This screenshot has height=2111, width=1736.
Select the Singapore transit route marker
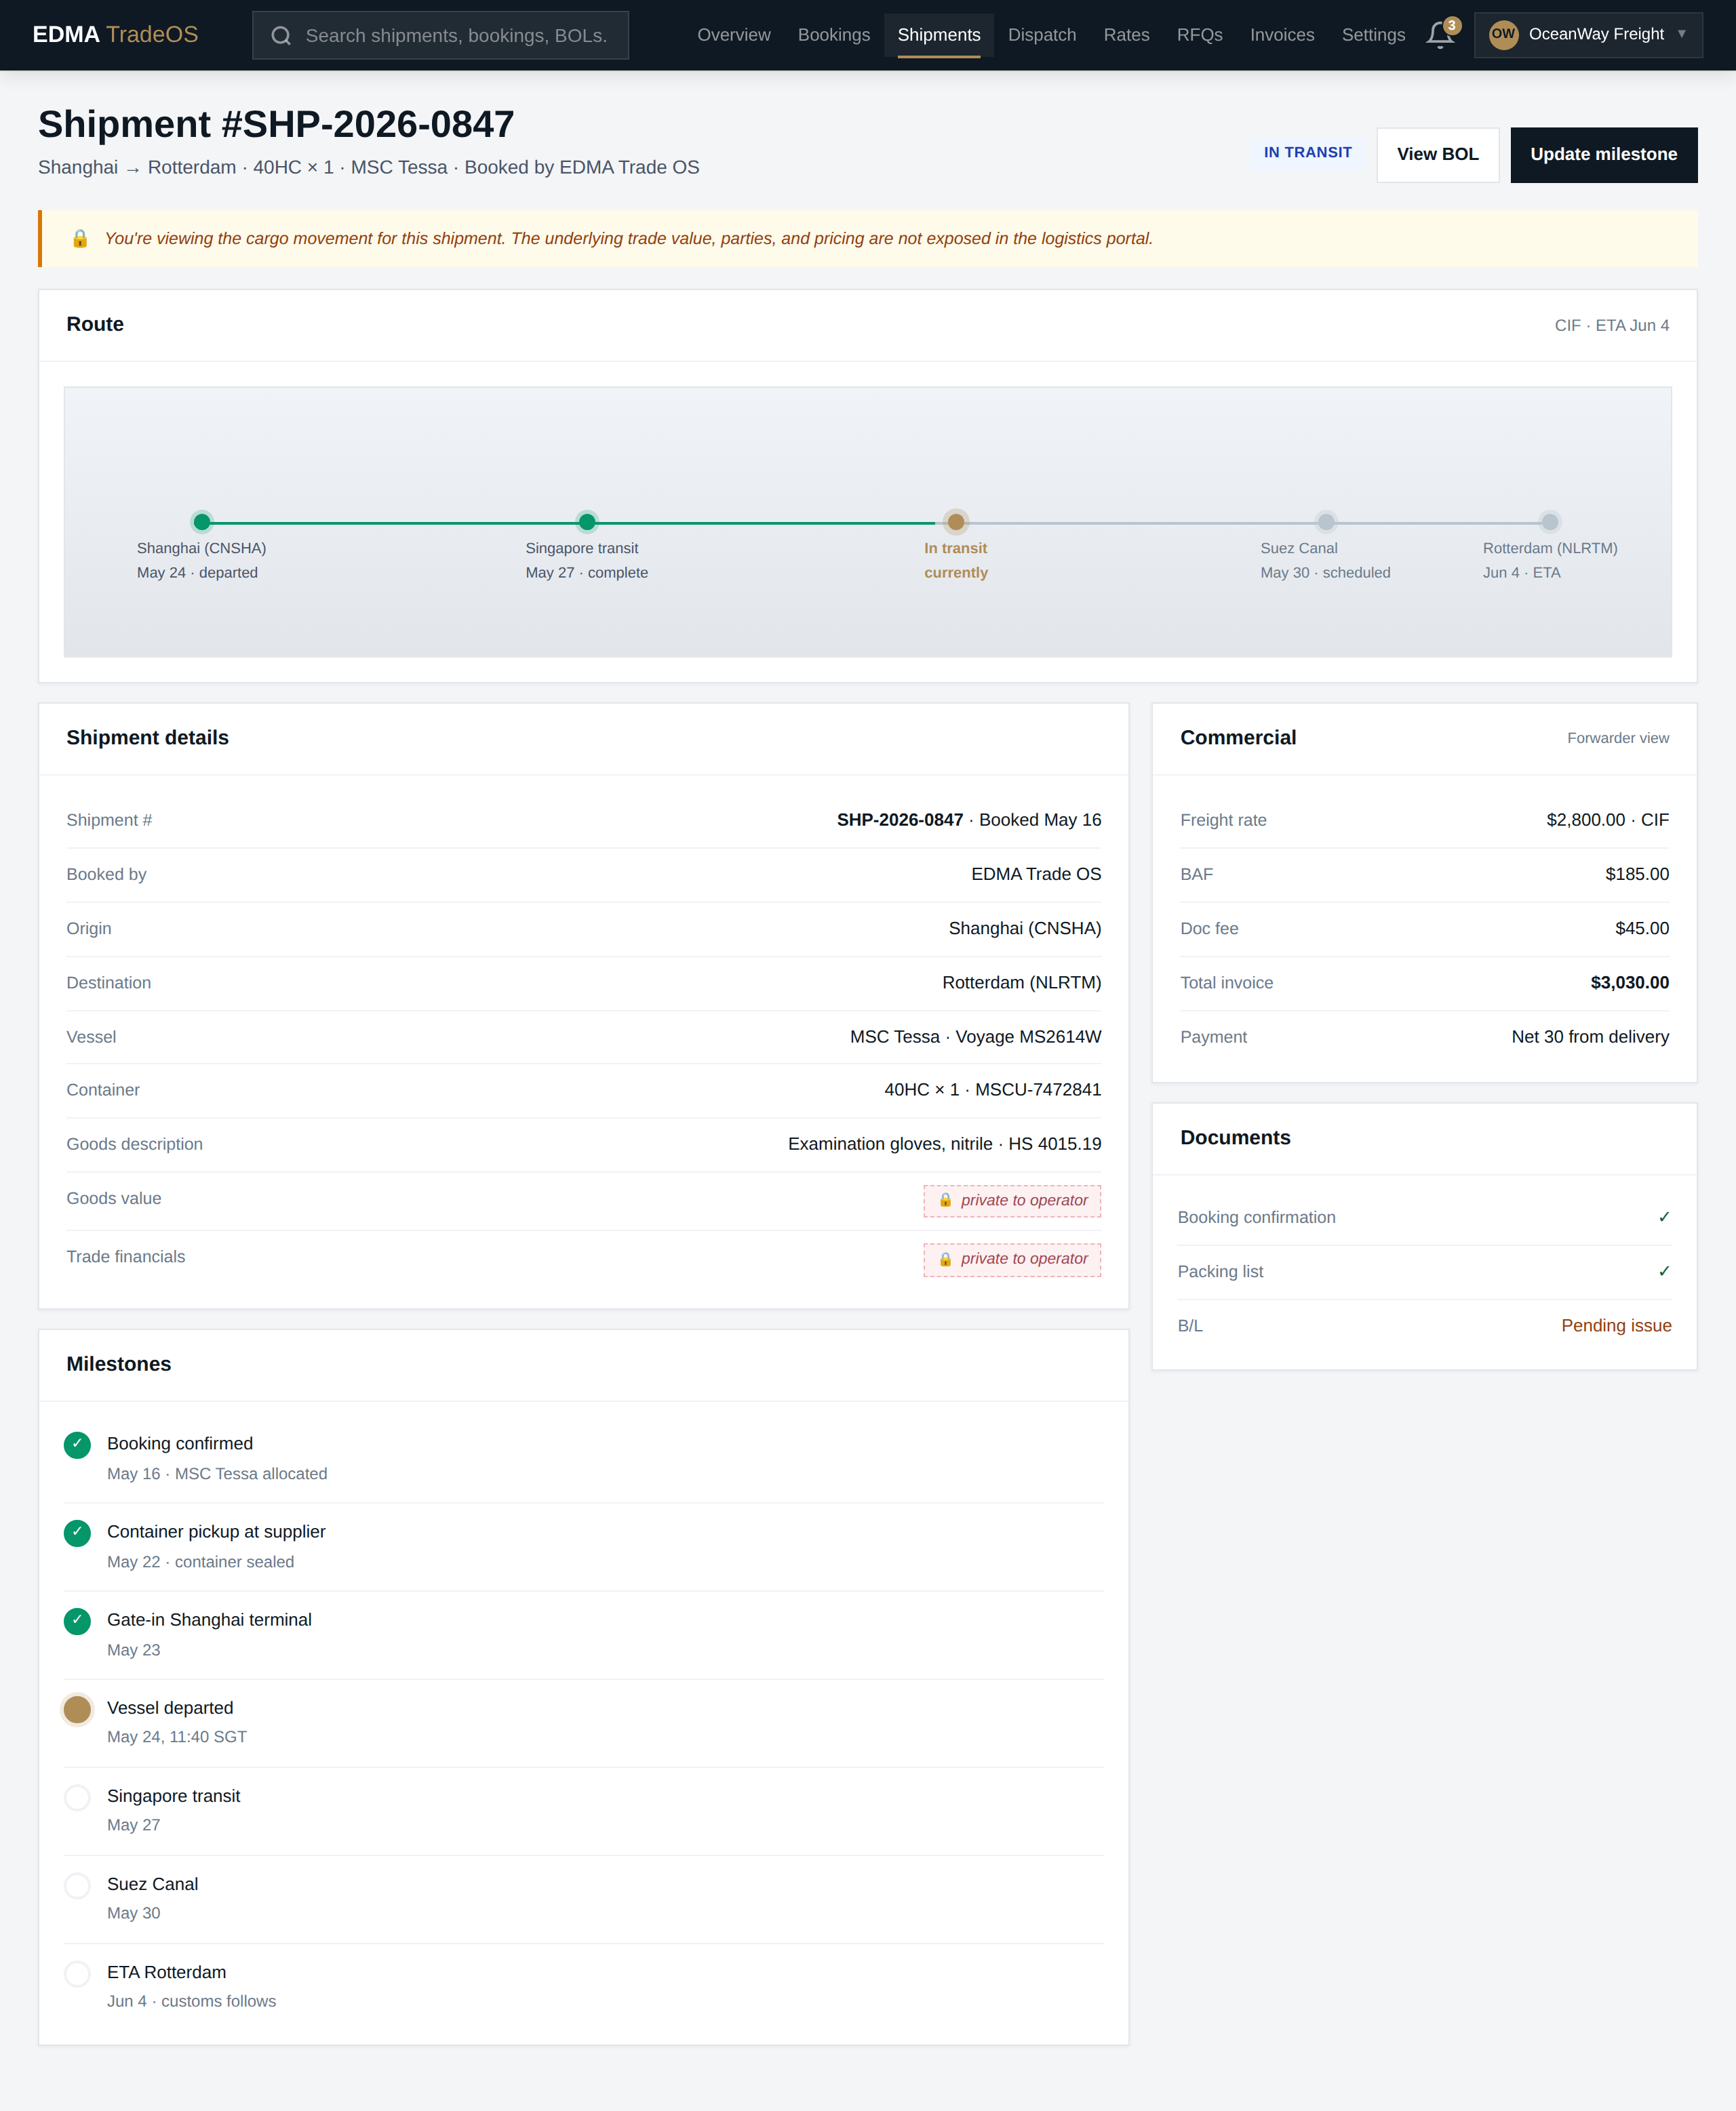click(x=587, y=522)
